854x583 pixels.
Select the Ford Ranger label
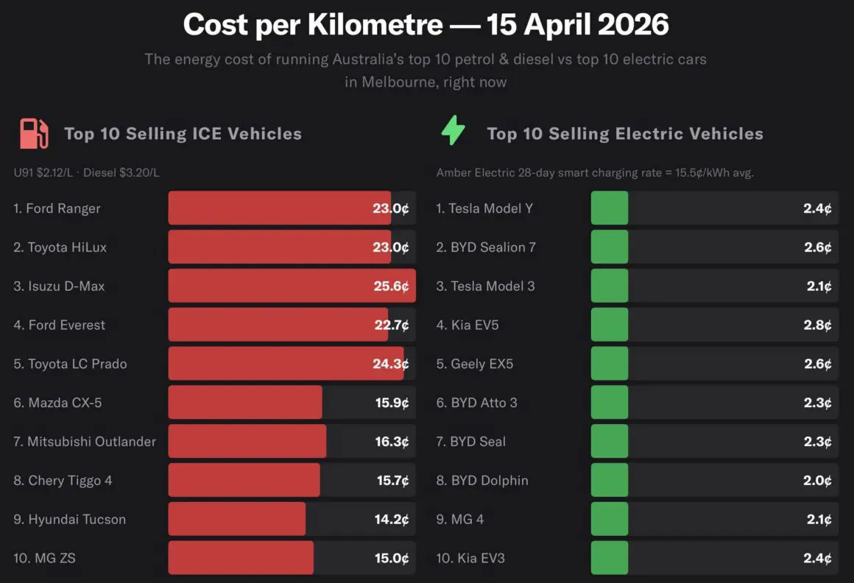pos(57,208)
